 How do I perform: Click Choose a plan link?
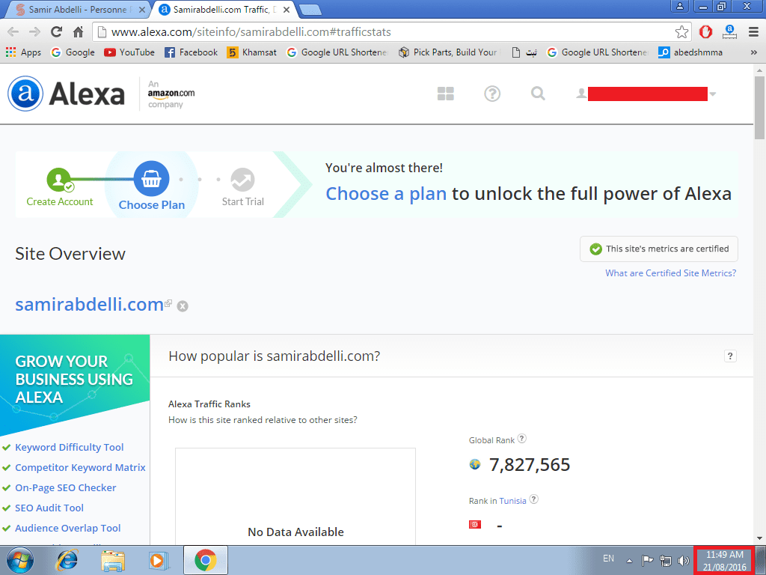tap(386, 194)
